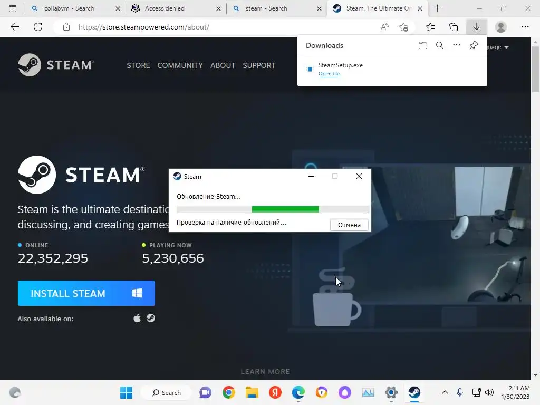Image resolution: width=540 pixels, height=405 pixels.
Task: Click the INSTALL STEAM button
Action: point(86,293)
